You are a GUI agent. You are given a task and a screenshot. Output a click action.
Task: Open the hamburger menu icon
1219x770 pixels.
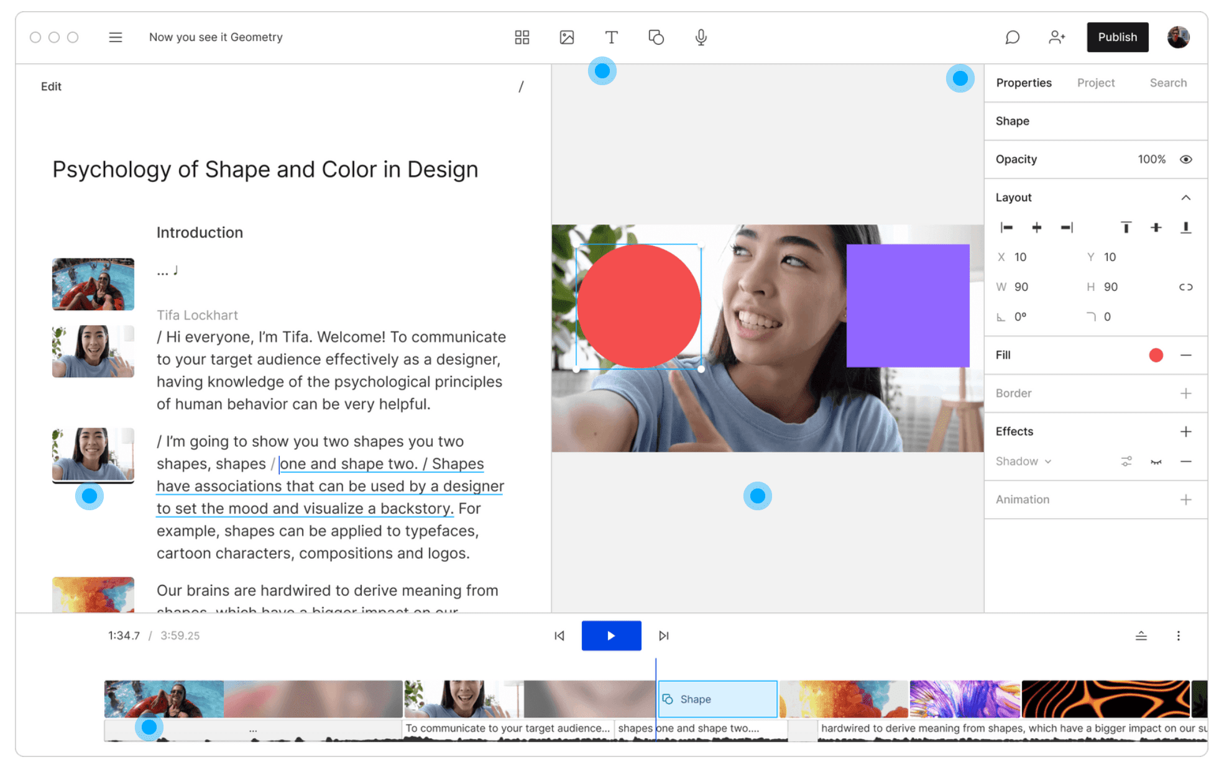coord(116,37)
